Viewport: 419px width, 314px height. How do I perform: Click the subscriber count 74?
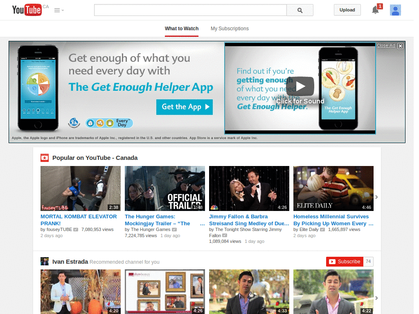coord(368,262)
